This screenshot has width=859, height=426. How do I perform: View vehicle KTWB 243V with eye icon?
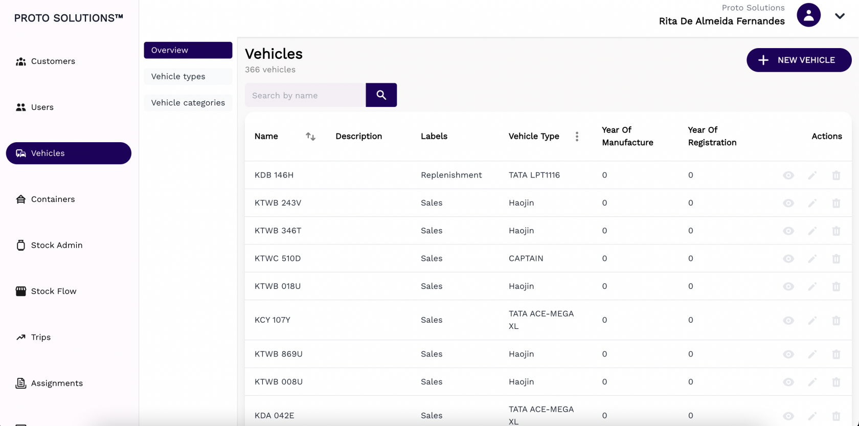click(788, 203)
